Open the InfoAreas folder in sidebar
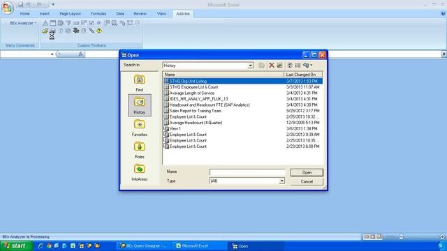 tap(140, 172)
